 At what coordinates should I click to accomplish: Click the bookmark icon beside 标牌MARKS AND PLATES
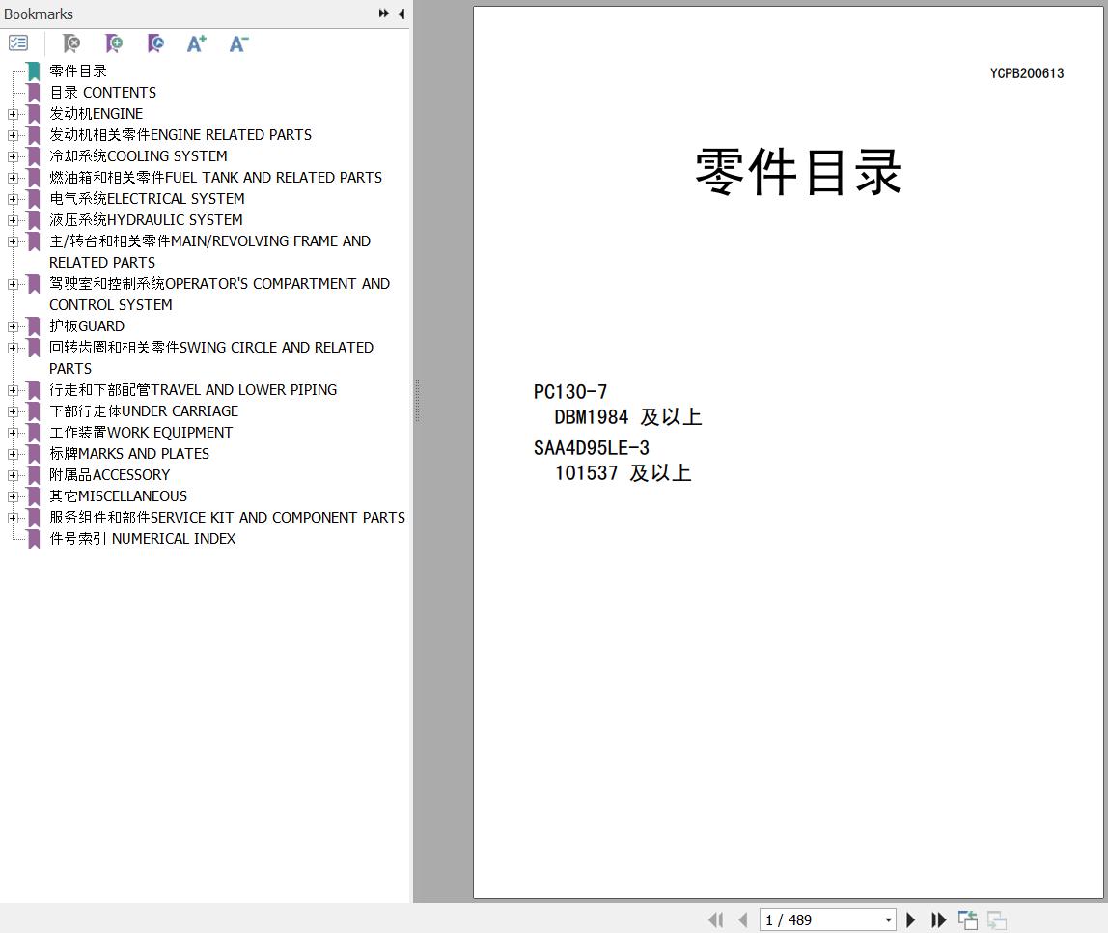click(x=33, y=453)
